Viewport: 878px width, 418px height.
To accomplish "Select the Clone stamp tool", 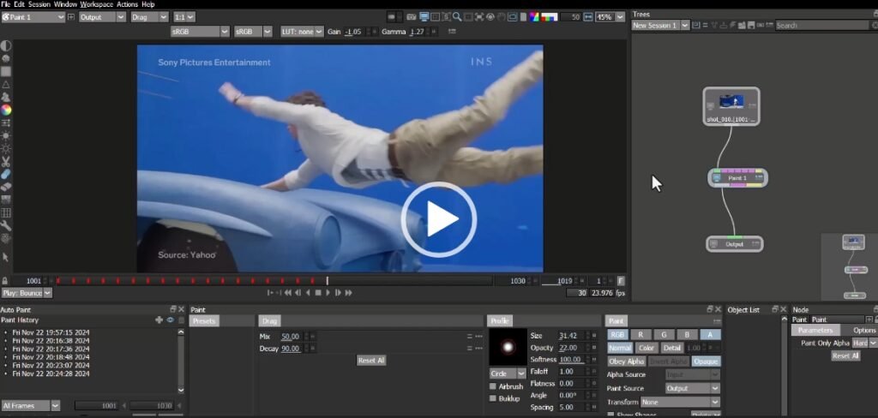I will click(x=6, y=98).
